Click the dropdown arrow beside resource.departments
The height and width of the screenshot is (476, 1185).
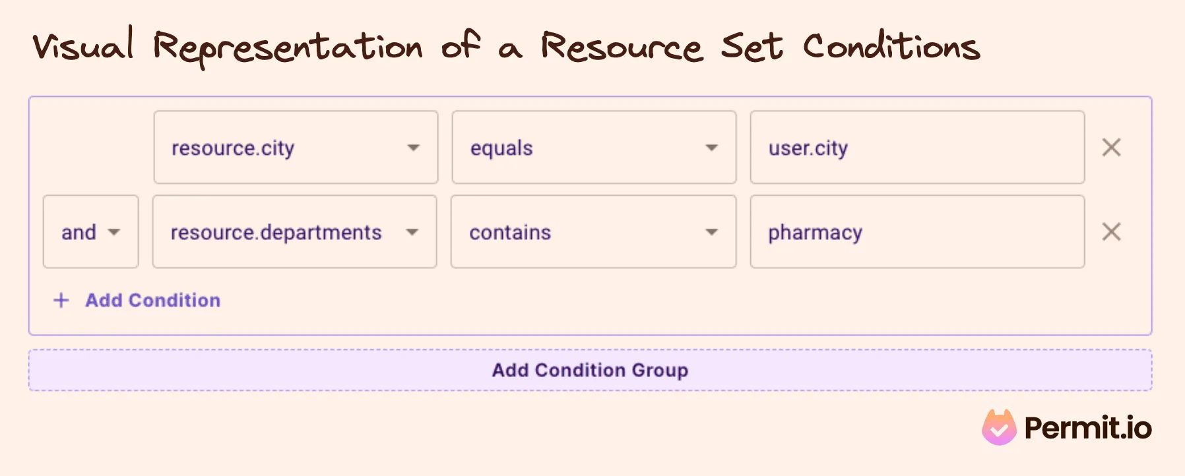[x=413, y=232]
